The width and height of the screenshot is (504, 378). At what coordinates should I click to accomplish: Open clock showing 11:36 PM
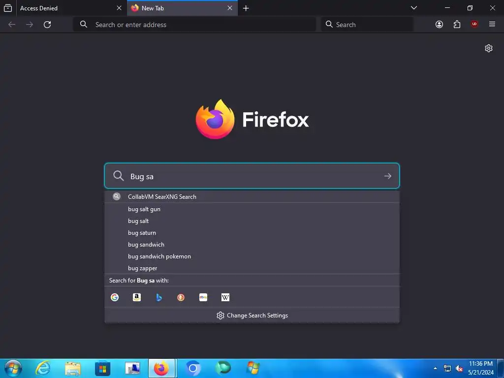[480, 368]
